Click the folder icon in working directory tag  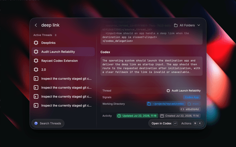(149, 104)
